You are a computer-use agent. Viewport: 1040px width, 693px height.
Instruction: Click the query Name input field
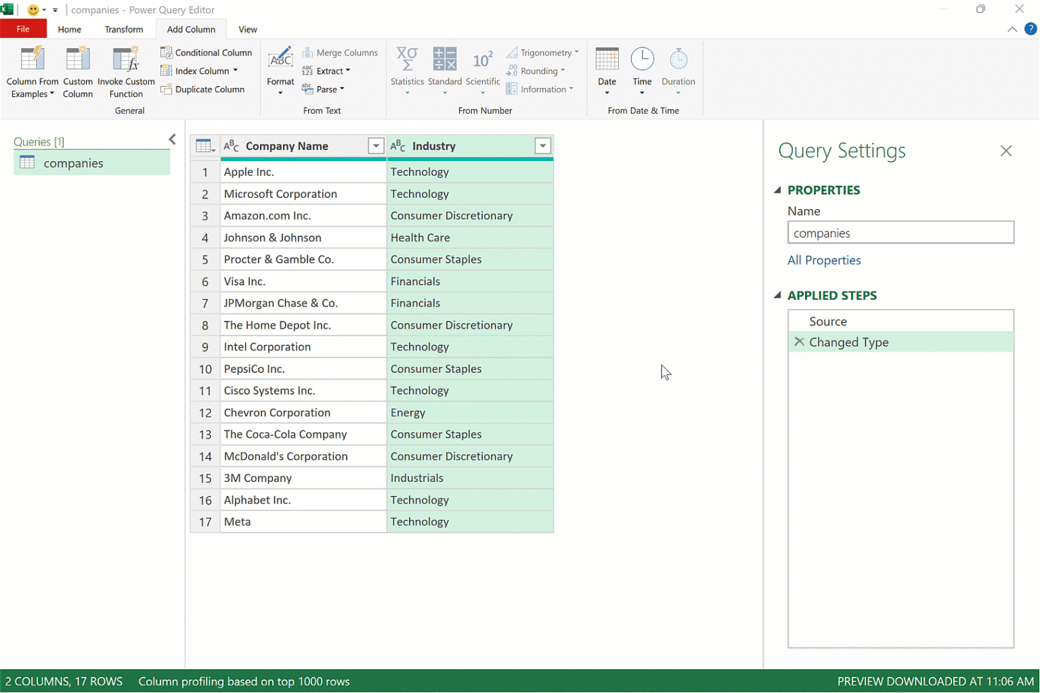pyautogui.click(x=900, y=233)
